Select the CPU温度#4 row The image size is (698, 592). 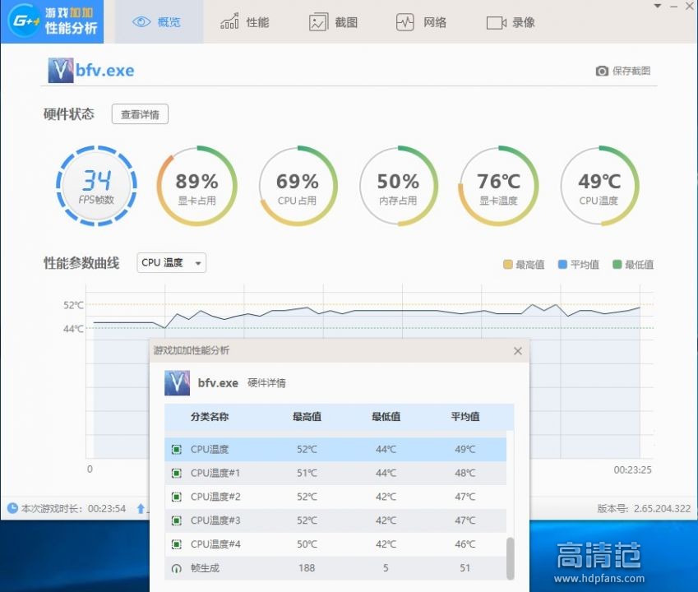tap(335, 544)
